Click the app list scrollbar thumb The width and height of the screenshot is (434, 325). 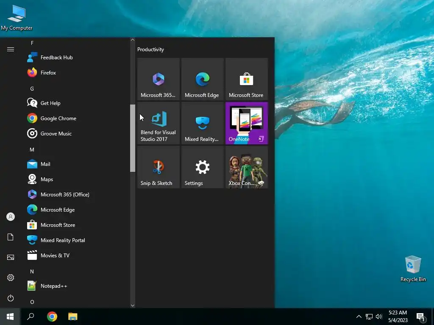(133, 138)
